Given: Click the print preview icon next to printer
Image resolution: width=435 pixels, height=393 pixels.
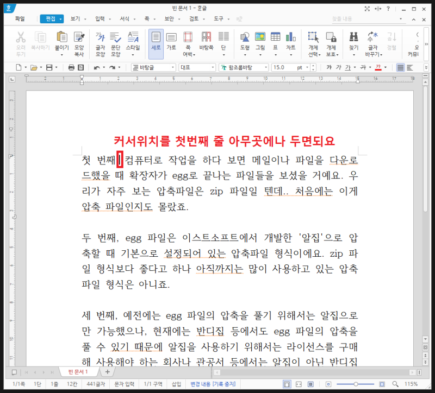Looking at the screenshot, I should [80, 67].
